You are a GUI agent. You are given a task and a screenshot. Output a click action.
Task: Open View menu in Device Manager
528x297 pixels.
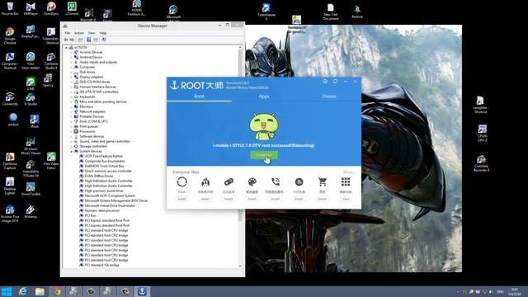click(x=92, y=33)
